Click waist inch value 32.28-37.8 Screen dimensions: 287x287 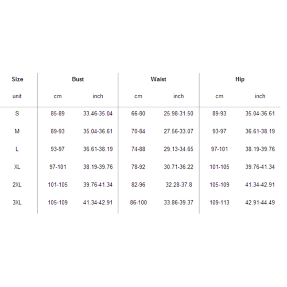(178, 185)
